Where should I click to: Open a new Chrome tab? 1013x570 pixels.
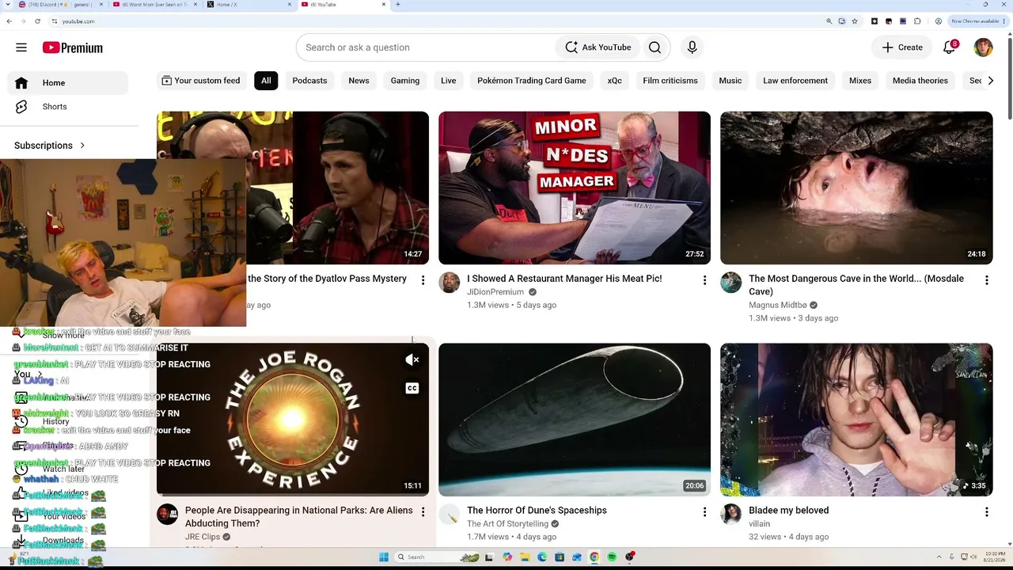pos(397,5)
